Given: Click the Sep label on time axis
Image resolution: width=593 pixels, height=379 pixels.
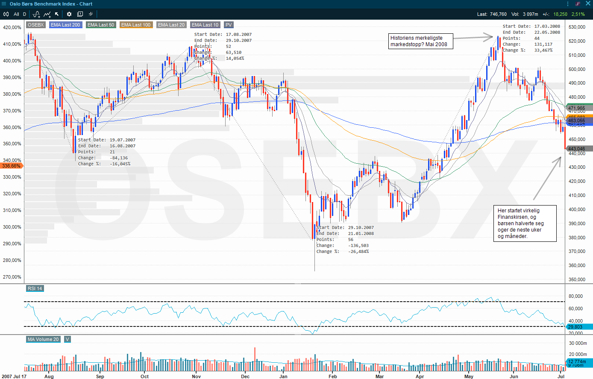Looking at the screenshot, I should (100, 376).
